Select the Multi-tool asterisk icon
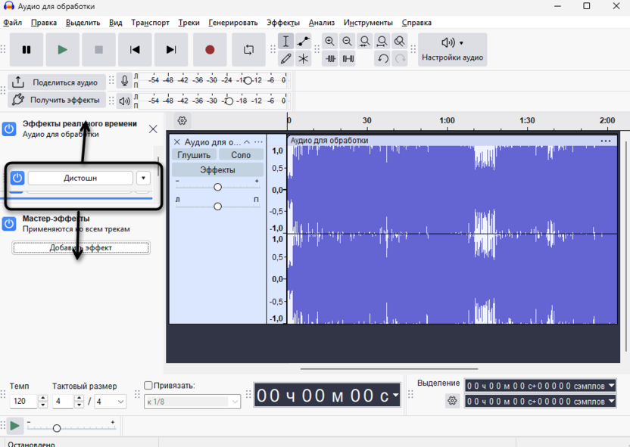Screen dimensions: 630x447 (x=304, y=58)
